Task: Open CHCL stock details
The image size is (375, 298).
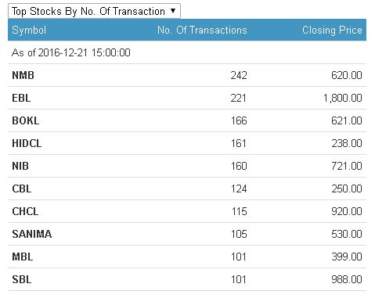Action: click(x=25, y=211)
